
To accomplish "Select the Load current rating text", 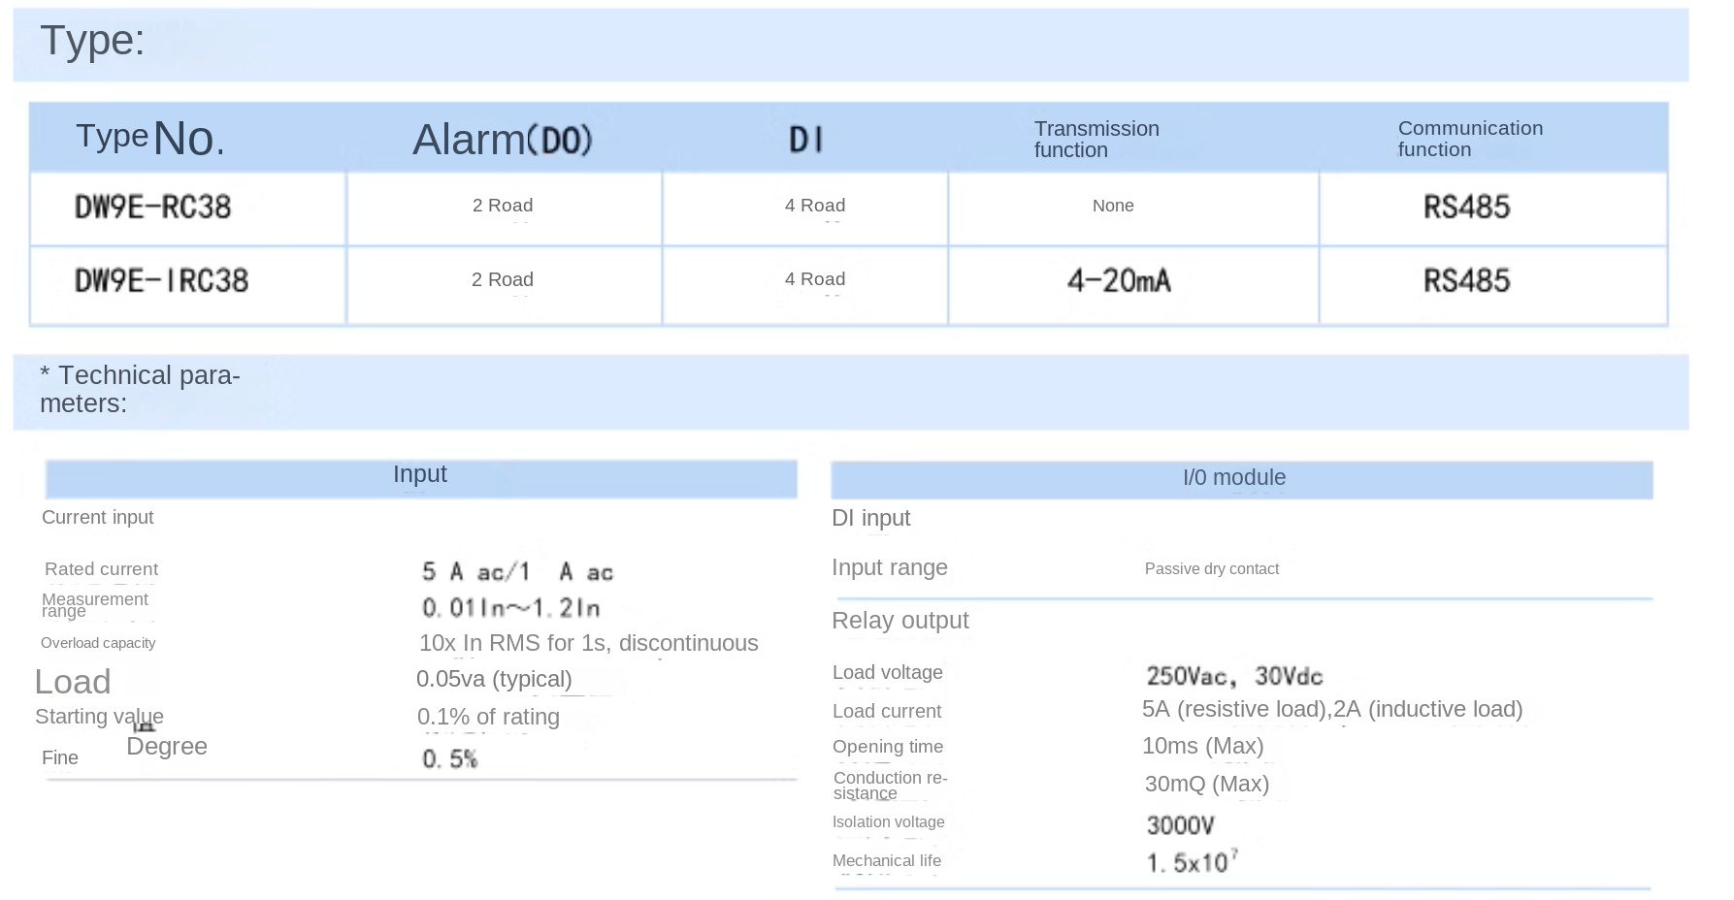I will point(1331,710).
